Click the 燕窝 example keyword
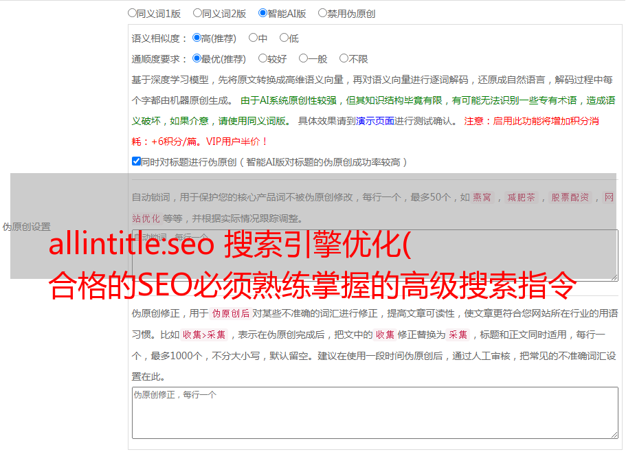The width and height of the screenshot is (626, 452). (482, 197)
